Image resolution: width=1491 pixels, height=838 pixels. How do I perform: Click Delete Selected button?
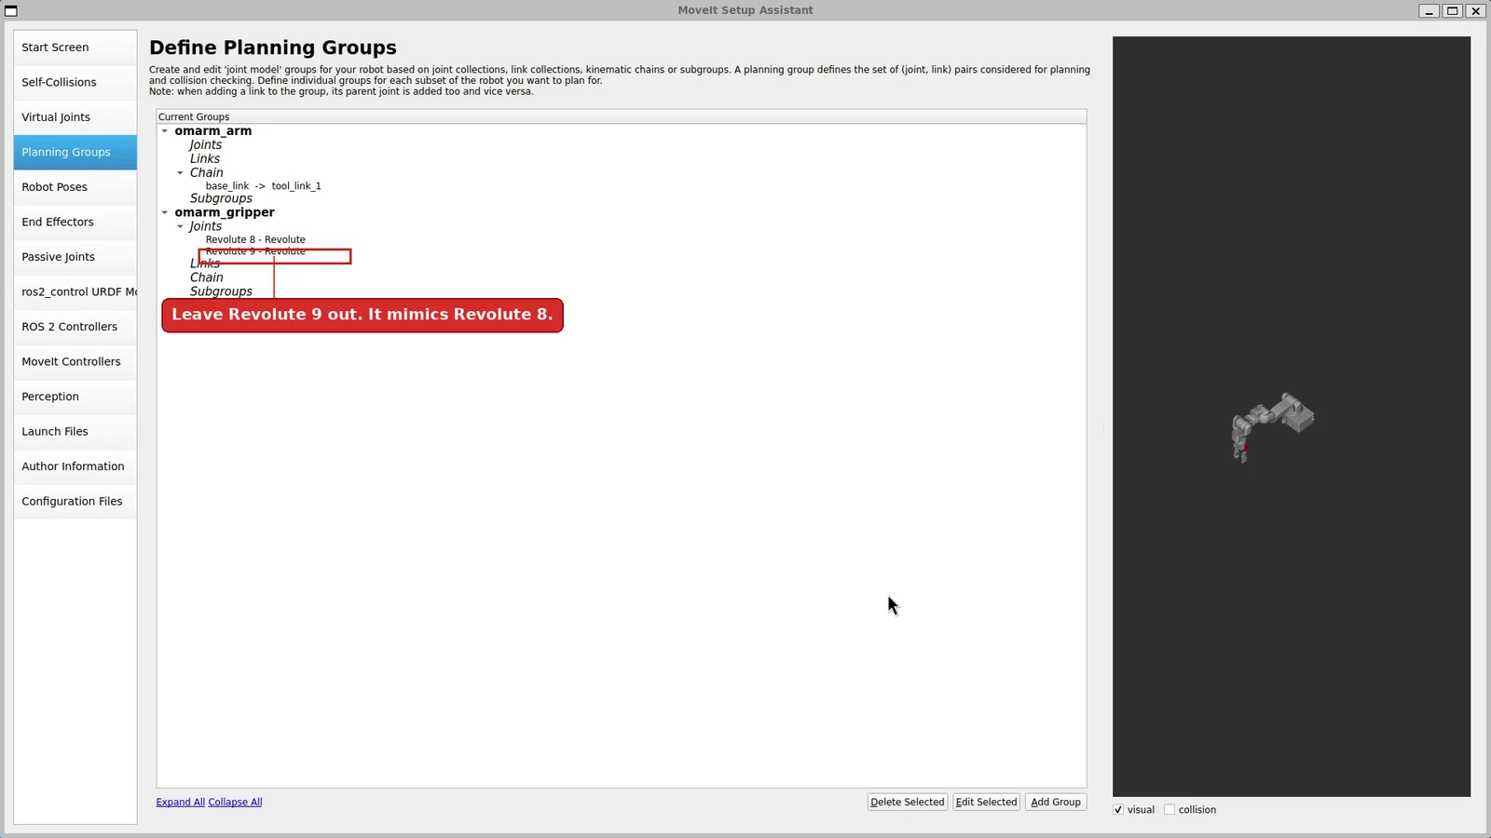click(x=908, y=802)
